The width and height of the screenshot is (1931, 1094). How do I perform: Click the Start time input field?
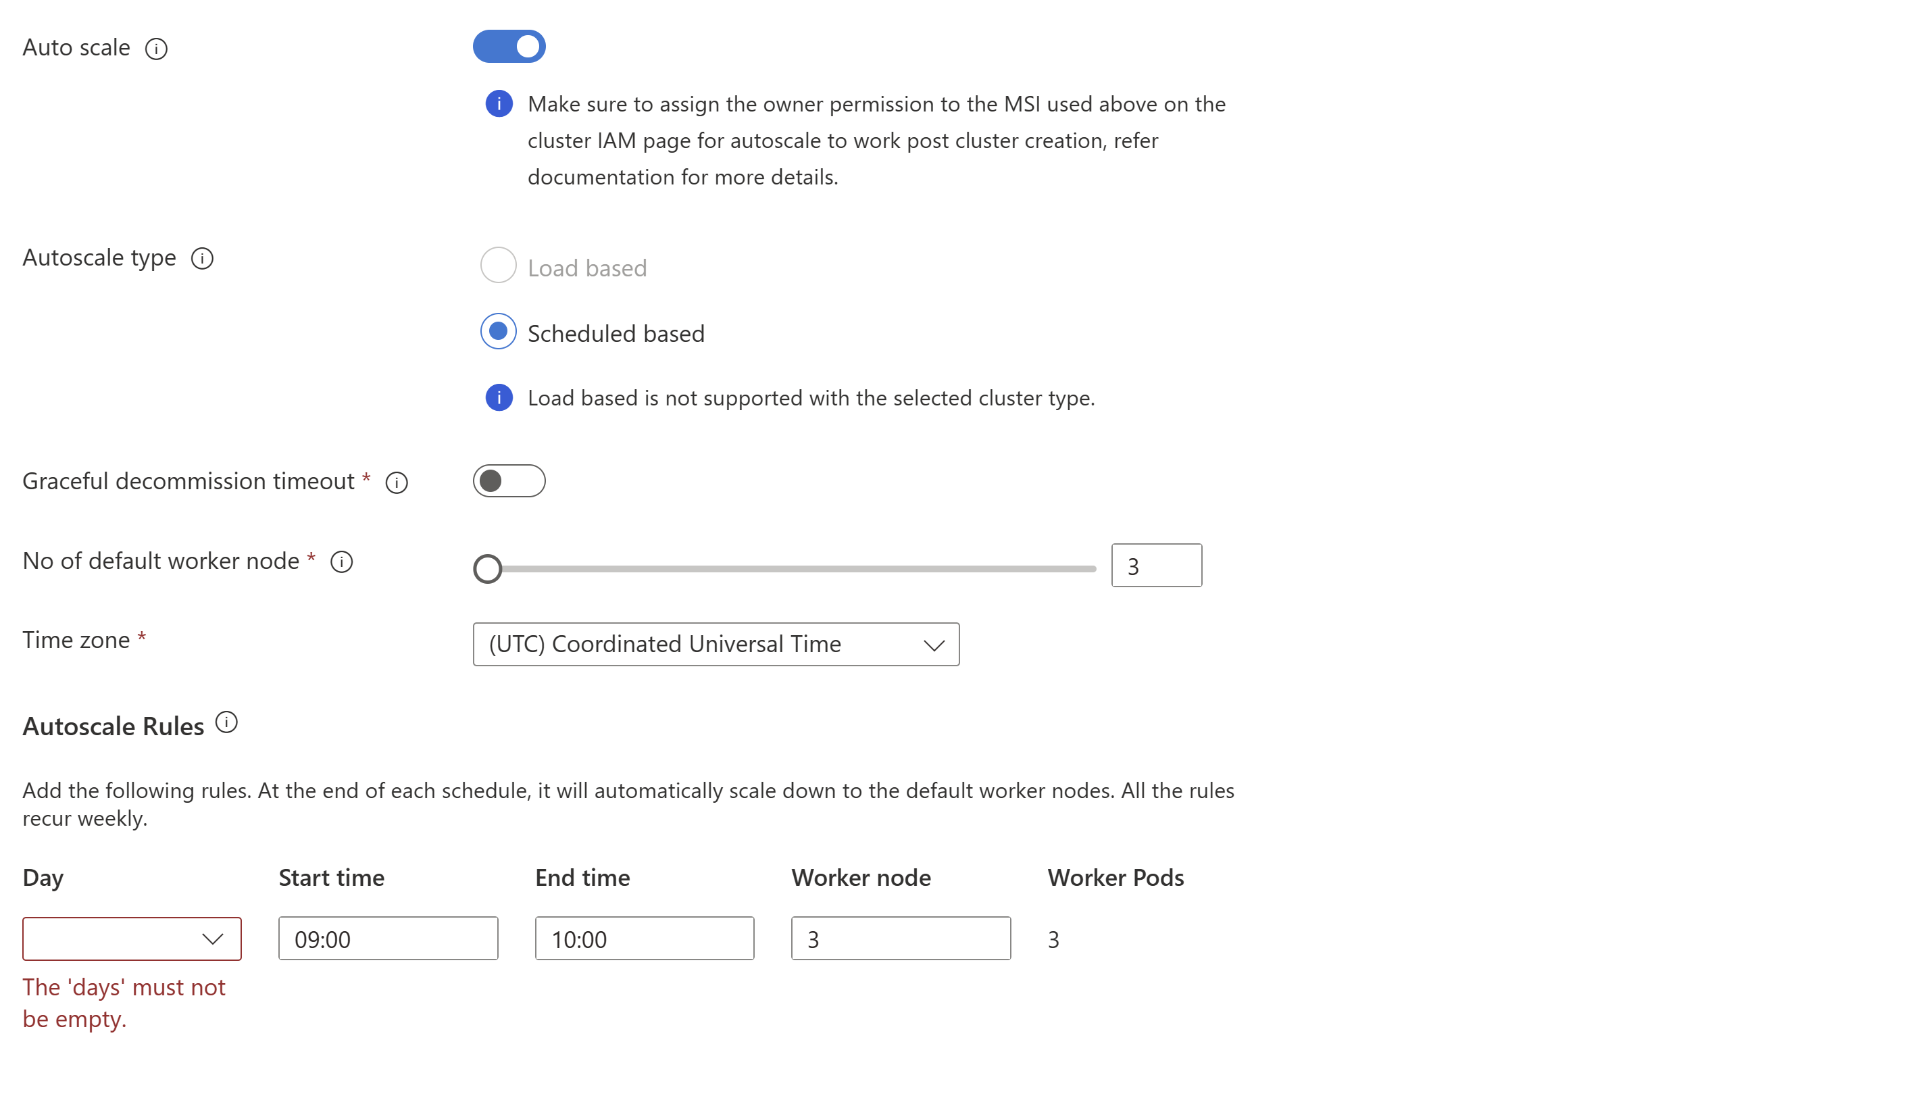point(388,937)
